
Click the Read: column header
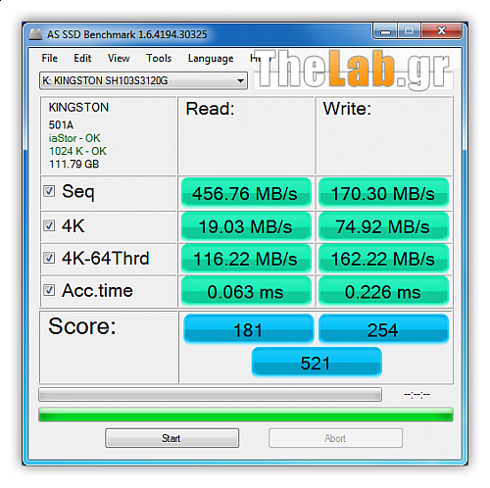tap(210, 109)
